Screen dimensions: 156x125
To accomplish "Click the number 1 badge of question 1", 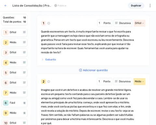I will tap(44, 23).
